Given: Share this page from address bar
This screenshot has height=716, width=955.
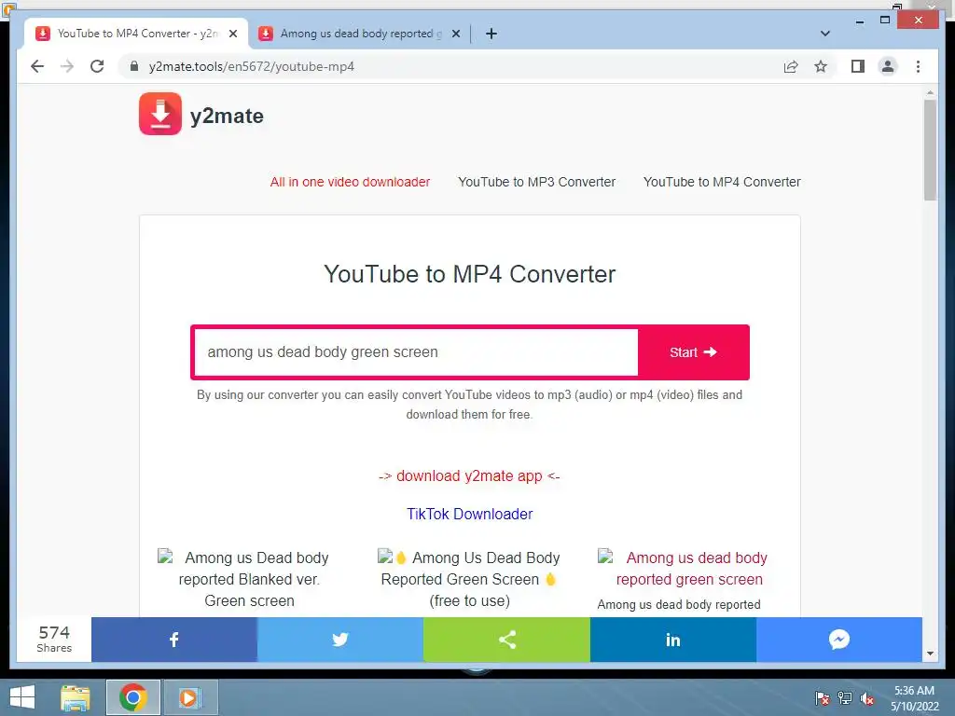Looking at the screenshot, I should coord(791,66).
